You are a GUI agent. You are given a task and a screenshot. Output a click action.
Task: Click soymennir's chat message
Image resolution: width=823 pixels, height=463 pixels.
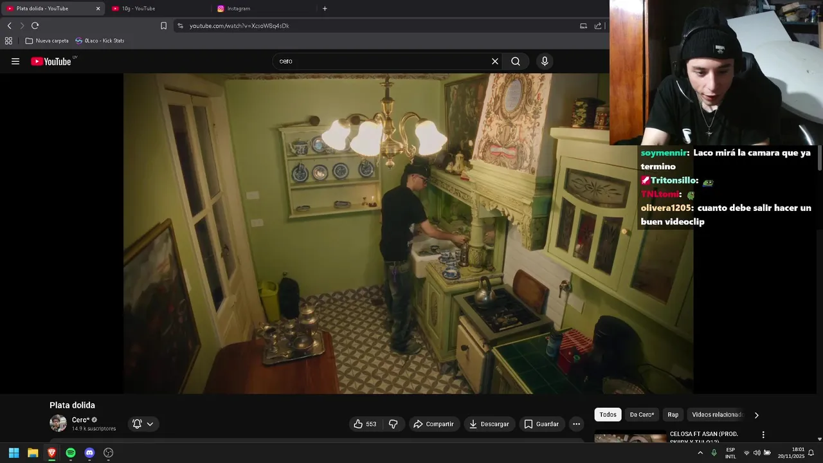coord(726,159)
